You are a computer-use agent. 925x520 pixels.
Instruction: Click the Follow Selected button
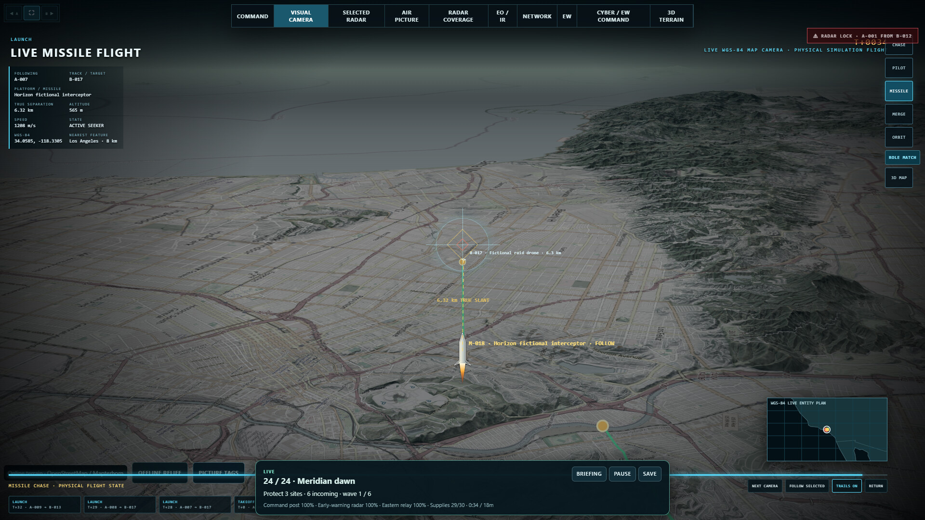(807, 486)
